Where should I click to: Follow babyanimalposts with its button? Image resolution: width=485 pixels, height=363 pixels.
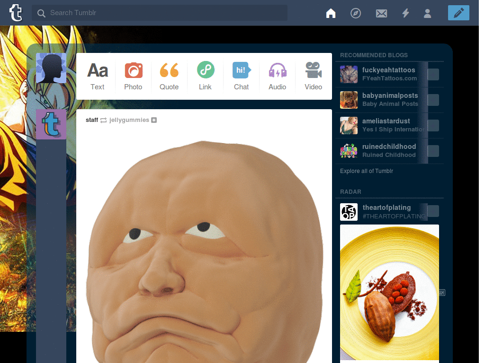pyautogui.click(x=433, y=100)
